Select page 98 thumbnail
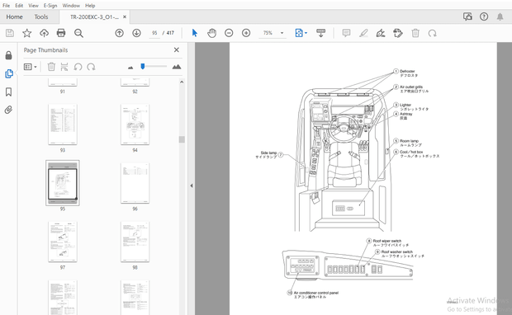This screenshot has width=512, height=315. pyautogui.click(x=135, y=242)
